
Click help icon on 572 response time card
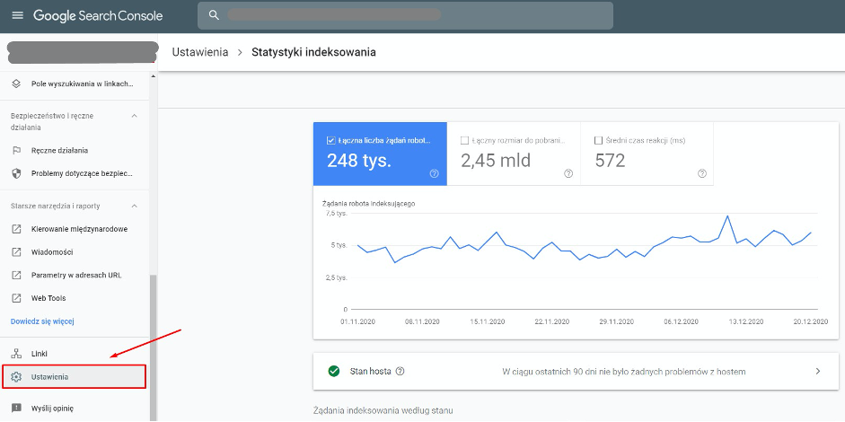[x=701, y=173]
